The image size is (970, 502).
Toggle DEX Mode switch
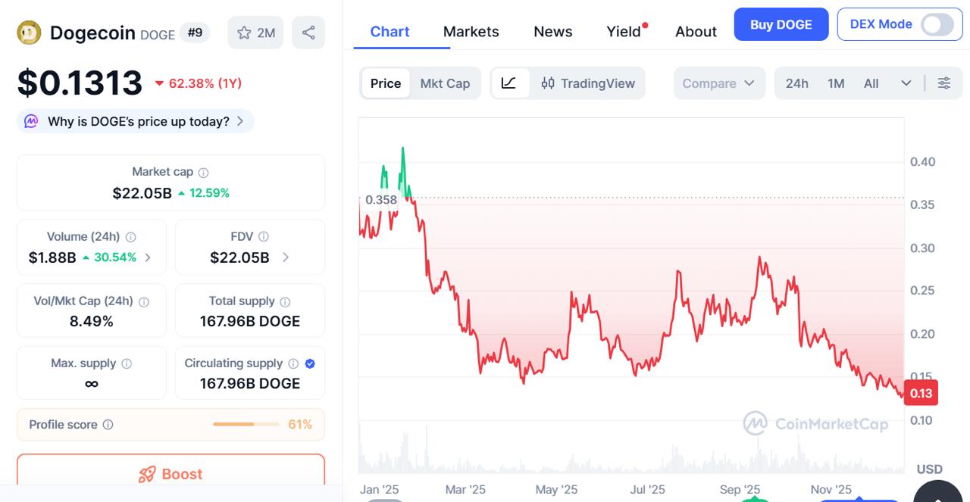[x=937, y=24]
